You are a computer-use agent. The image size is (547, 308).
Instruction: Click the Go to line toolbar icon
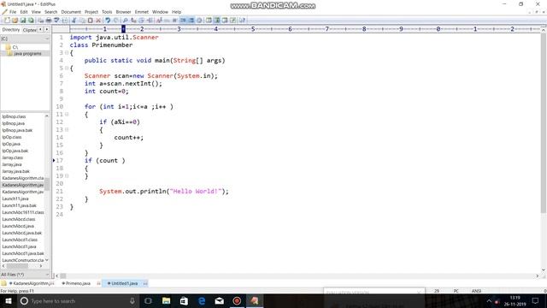coord(150,21)
